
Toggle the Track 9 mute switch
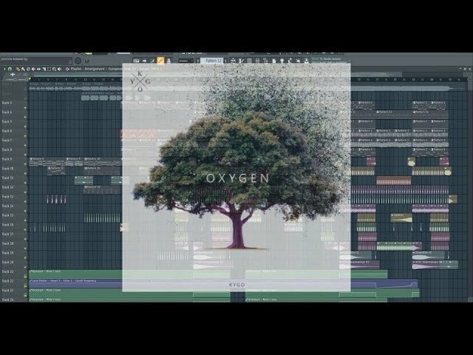pos(25,164)
